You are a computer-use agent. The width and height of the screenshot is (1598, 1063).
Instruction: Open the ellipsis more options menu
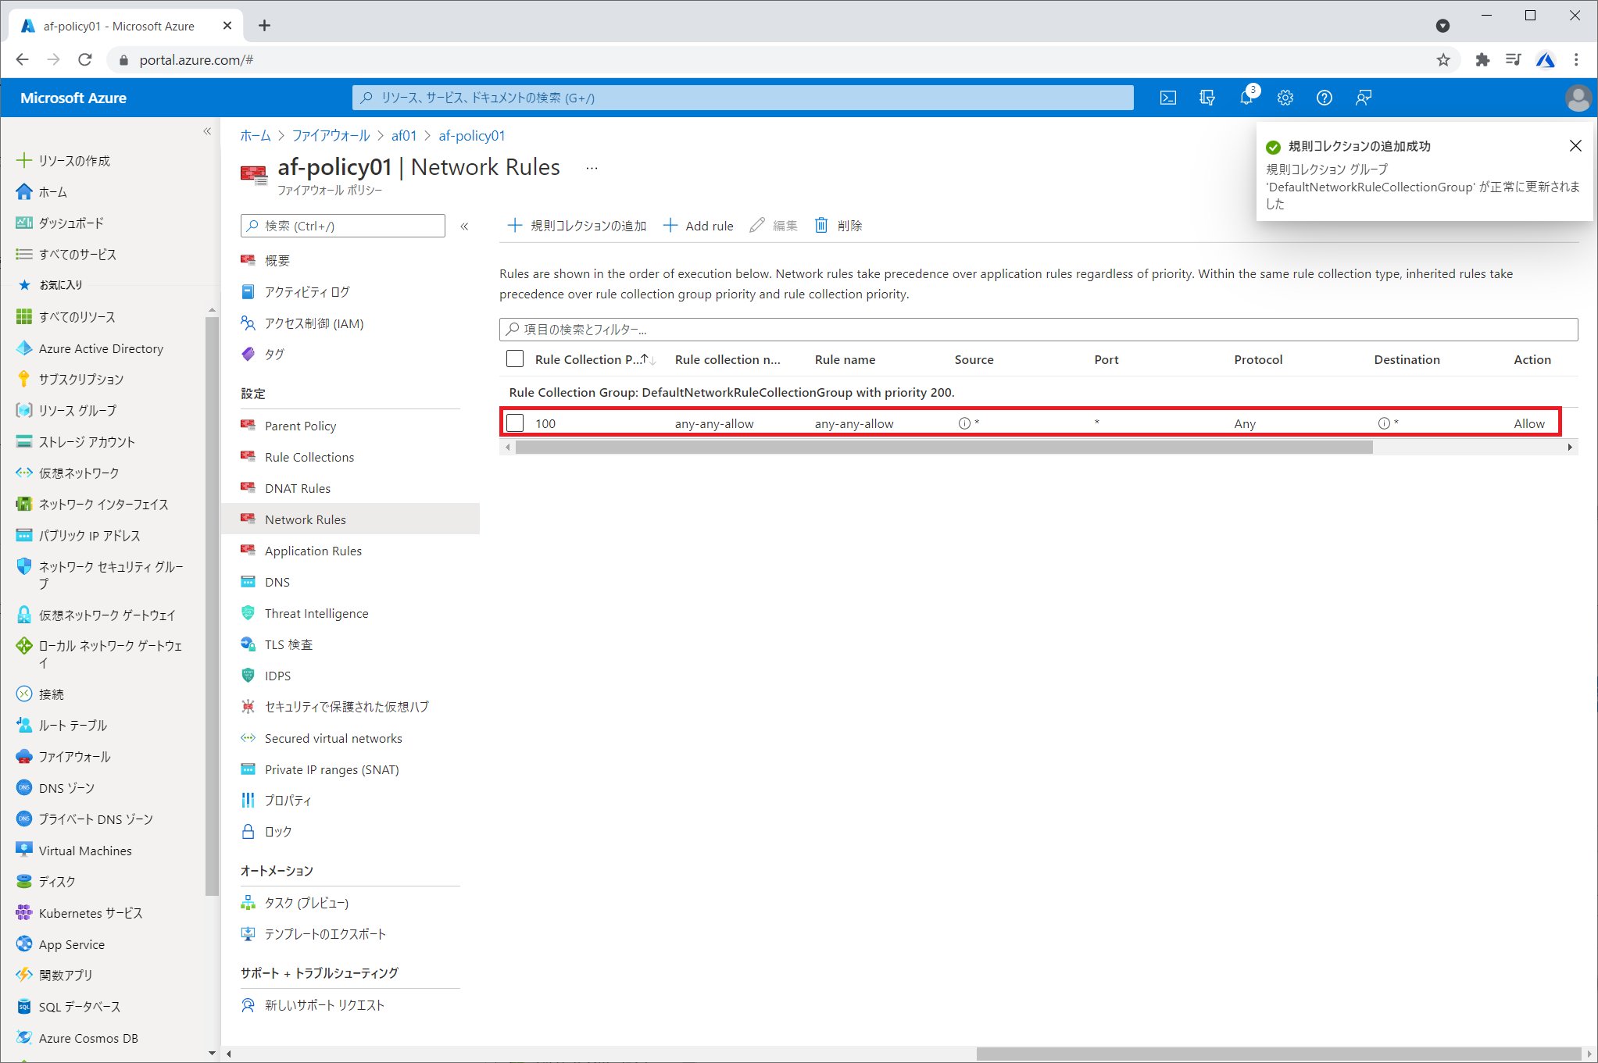click(592, 168)
